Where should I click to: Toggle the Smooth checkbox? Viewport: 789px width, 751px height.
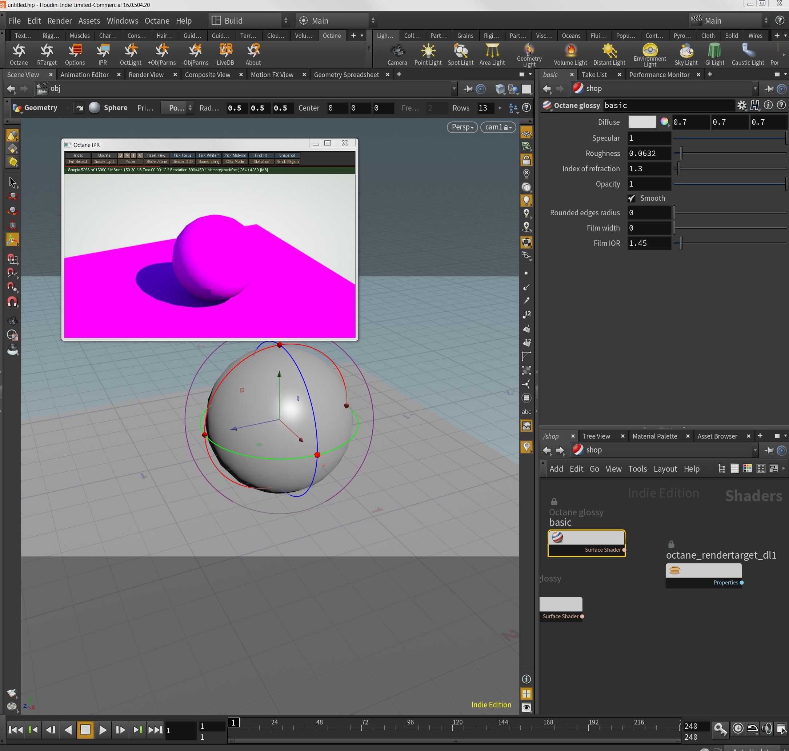click(632, 198)
